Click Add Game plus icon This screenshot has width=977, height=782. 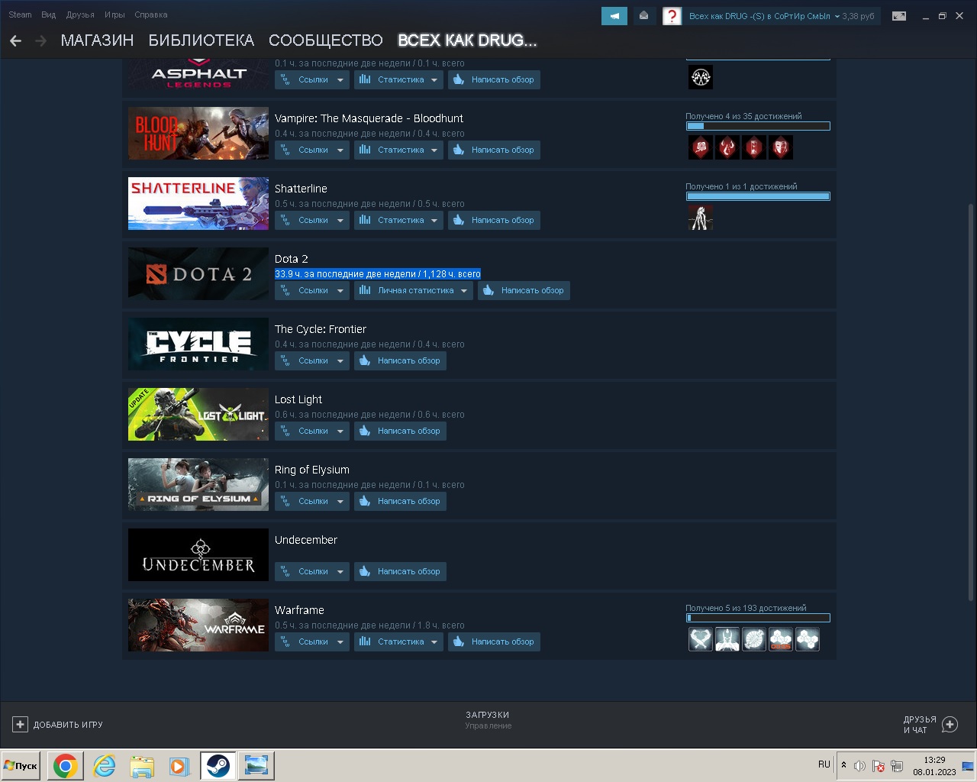(x=20, y=725)
